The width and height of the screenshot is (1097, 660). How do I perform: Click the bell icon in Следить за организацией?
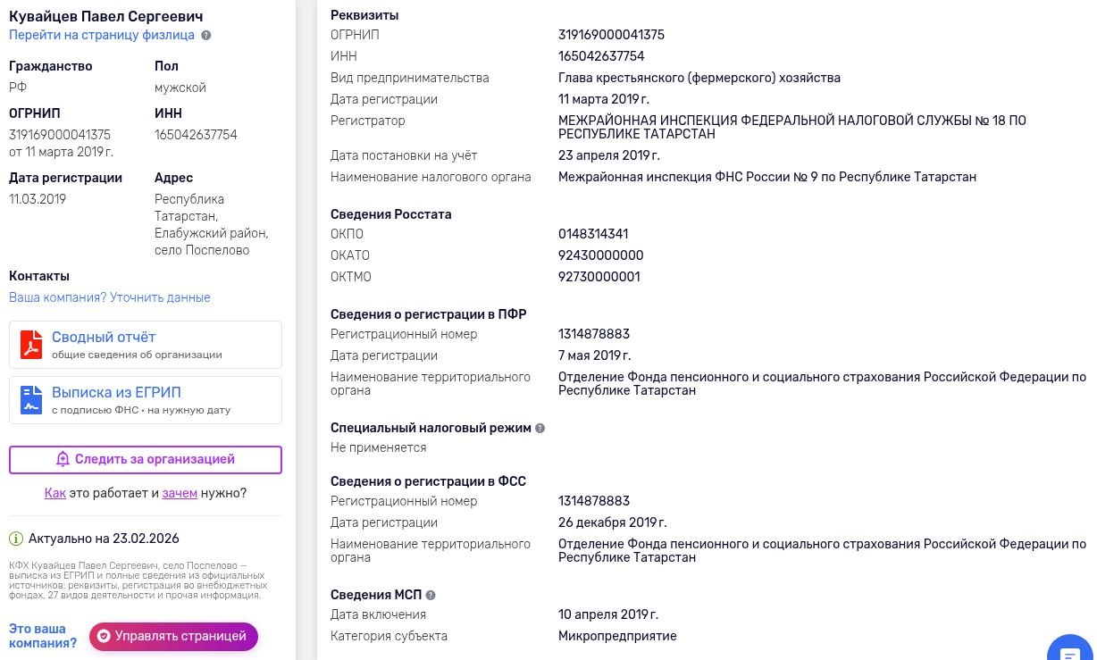[x=63, y=459]
